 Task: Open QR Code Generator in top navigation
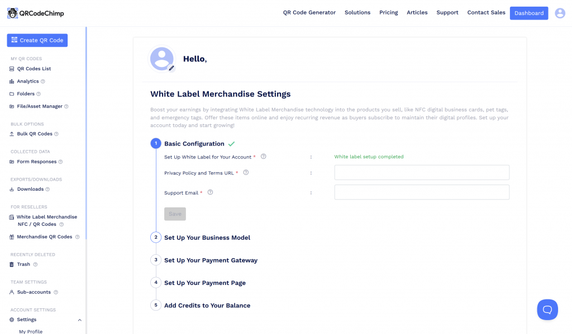[309, 13]
